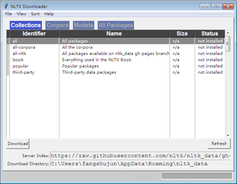Click 'Everything used in the NLTK Book'
The height and width of the screenshot is (184, 237).
pos(97,60)
